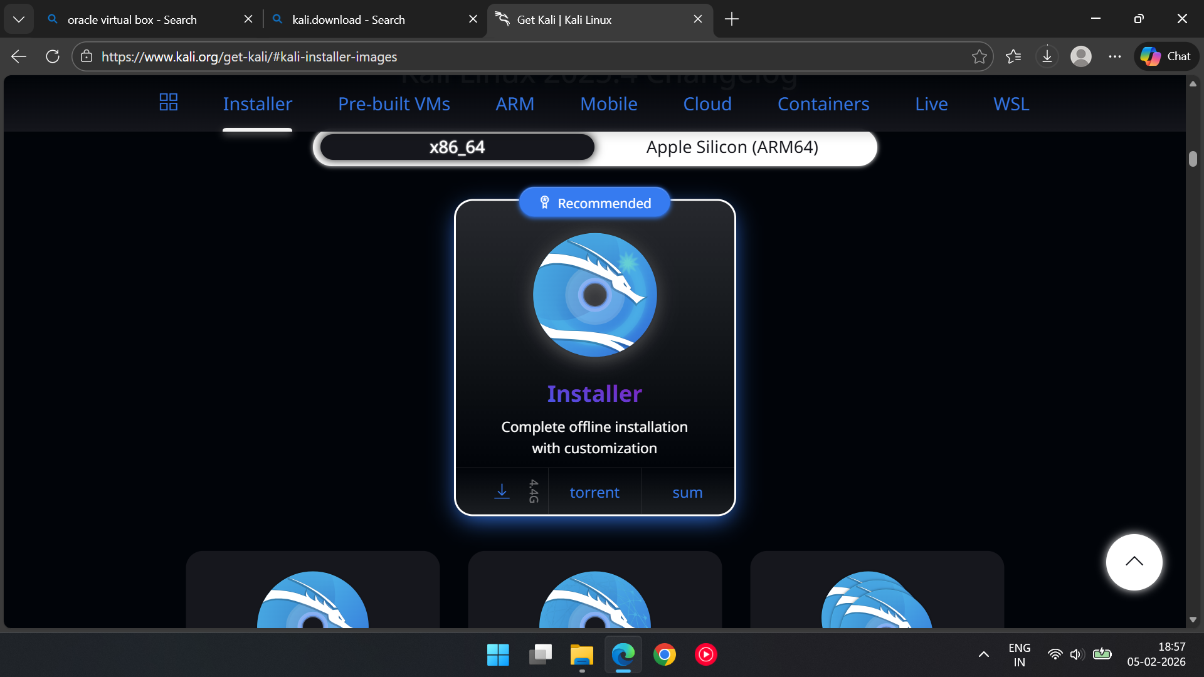Open the favorites list icon
Viewport: 1204px width, 677px height.
(x=1013, y=56)
